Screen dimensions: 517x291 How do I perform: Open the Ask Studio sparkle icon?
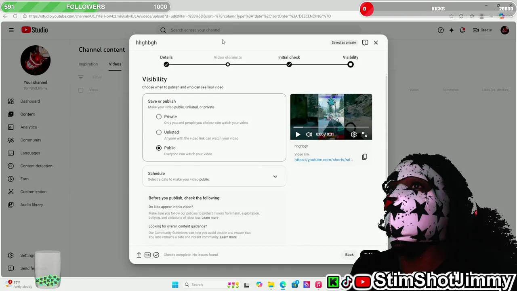coord(452,30)
